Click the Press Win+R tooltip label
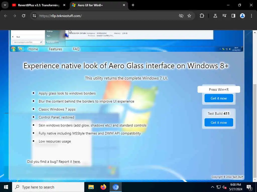The width and height of the screenshot is (257, 192). 219,89
